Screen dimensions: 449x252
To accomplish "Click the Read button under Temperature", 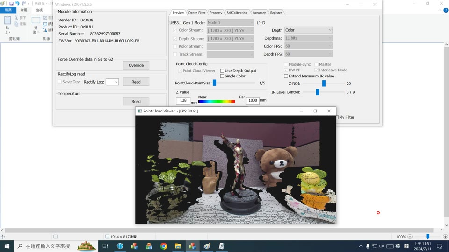I will [136, 101].
